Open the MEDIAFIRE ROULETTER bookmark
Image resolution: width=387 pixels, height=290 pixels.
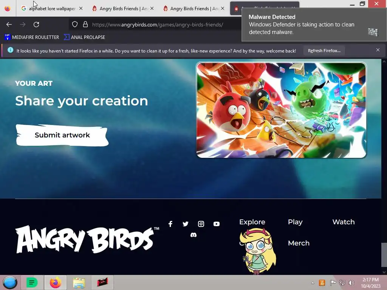[32, 37]
